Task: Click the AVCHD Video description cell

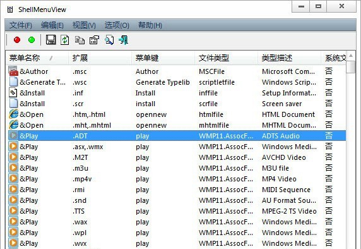Action: coord(283,157)
